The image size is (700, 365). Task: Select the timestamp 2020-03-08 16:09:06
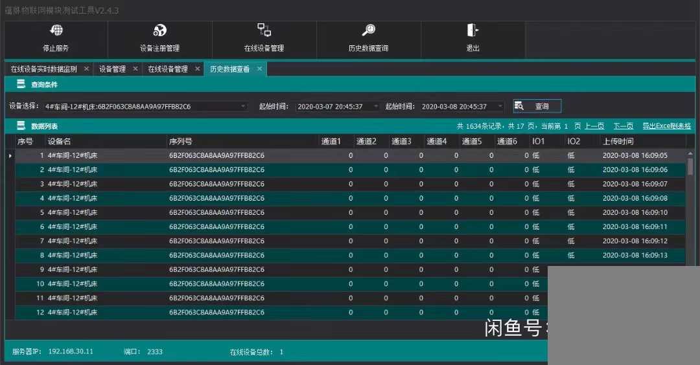point(635,170)
